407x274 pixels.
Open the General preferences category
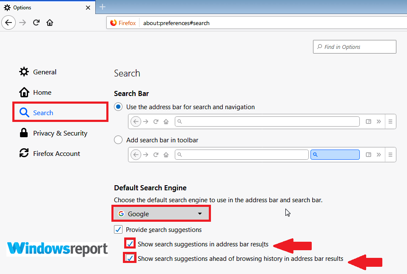pyautogui.click(x=37, y=72)
